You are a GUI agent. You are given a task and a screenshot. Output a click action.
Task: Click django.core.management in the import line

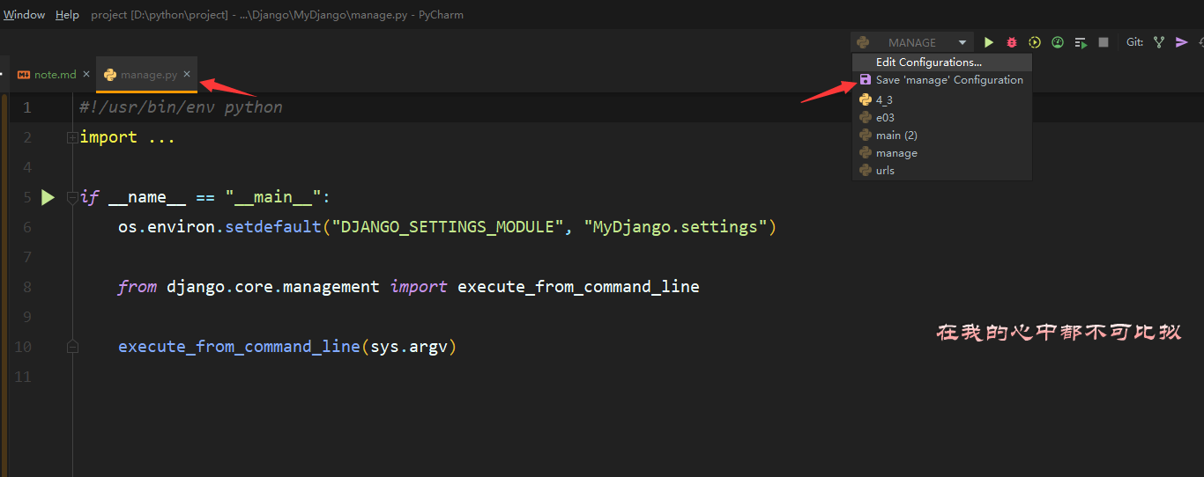point(273,287)
